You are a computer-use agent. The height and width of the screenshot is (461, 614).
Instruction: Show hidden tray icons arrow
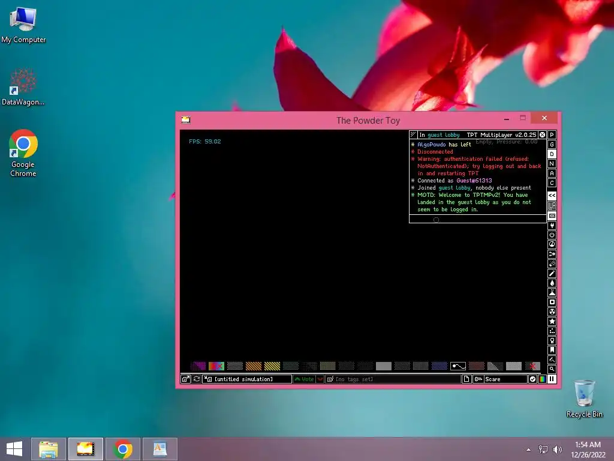coord(529,450)
